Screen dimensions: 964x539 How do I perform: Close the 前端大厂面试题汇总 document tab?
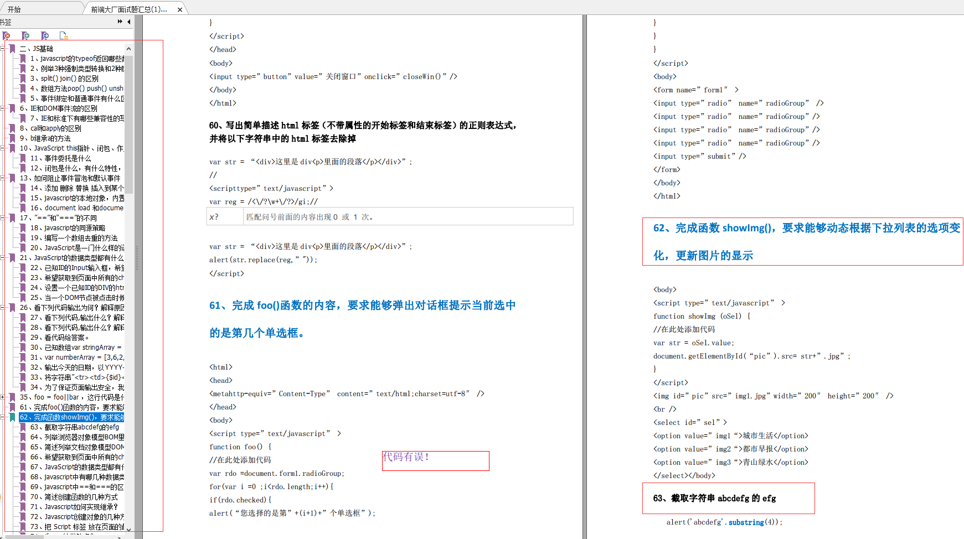point(180,9)
